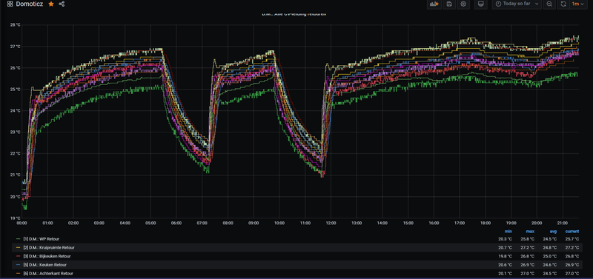Click the 12:00 x-axis time label
This screenshot has height=279, width=593.
(331, 223)
